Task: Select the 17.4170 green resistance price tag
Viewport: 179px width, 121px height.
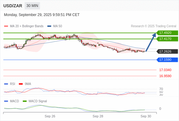Action: point(167,39)
